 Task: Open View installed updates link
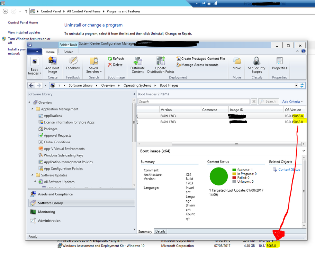click(24, 32)
